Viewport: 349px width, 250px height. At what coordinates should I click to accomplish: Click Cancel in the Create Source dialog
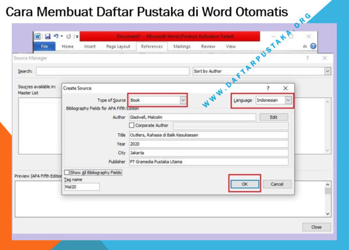pos(277,184)
